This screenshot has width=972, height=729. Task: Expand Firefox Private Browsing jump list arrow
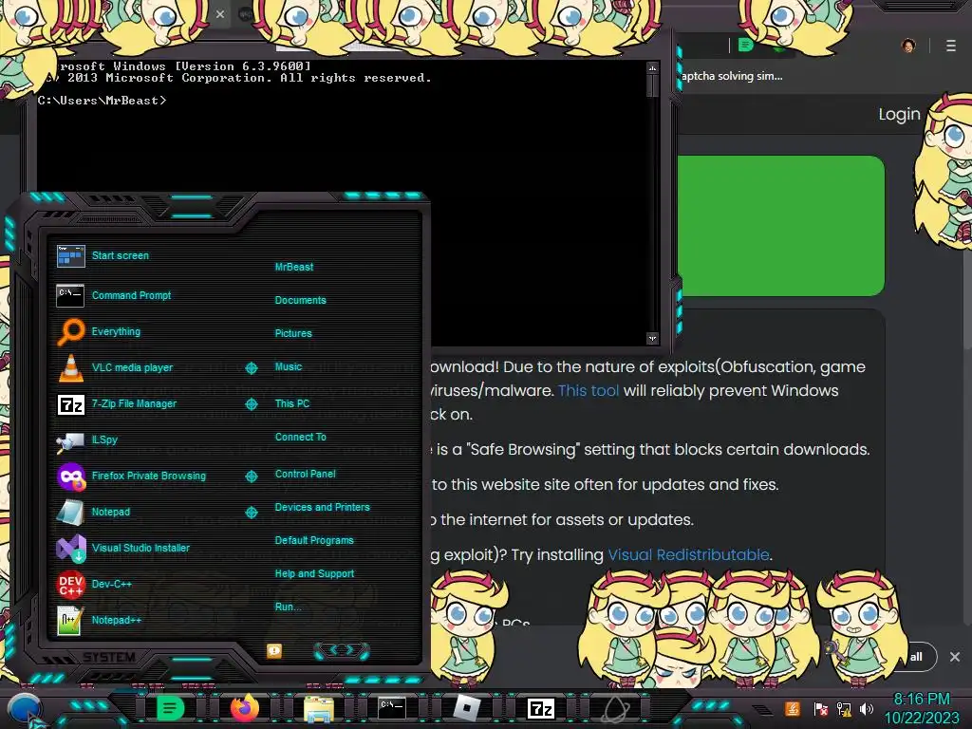251,477
